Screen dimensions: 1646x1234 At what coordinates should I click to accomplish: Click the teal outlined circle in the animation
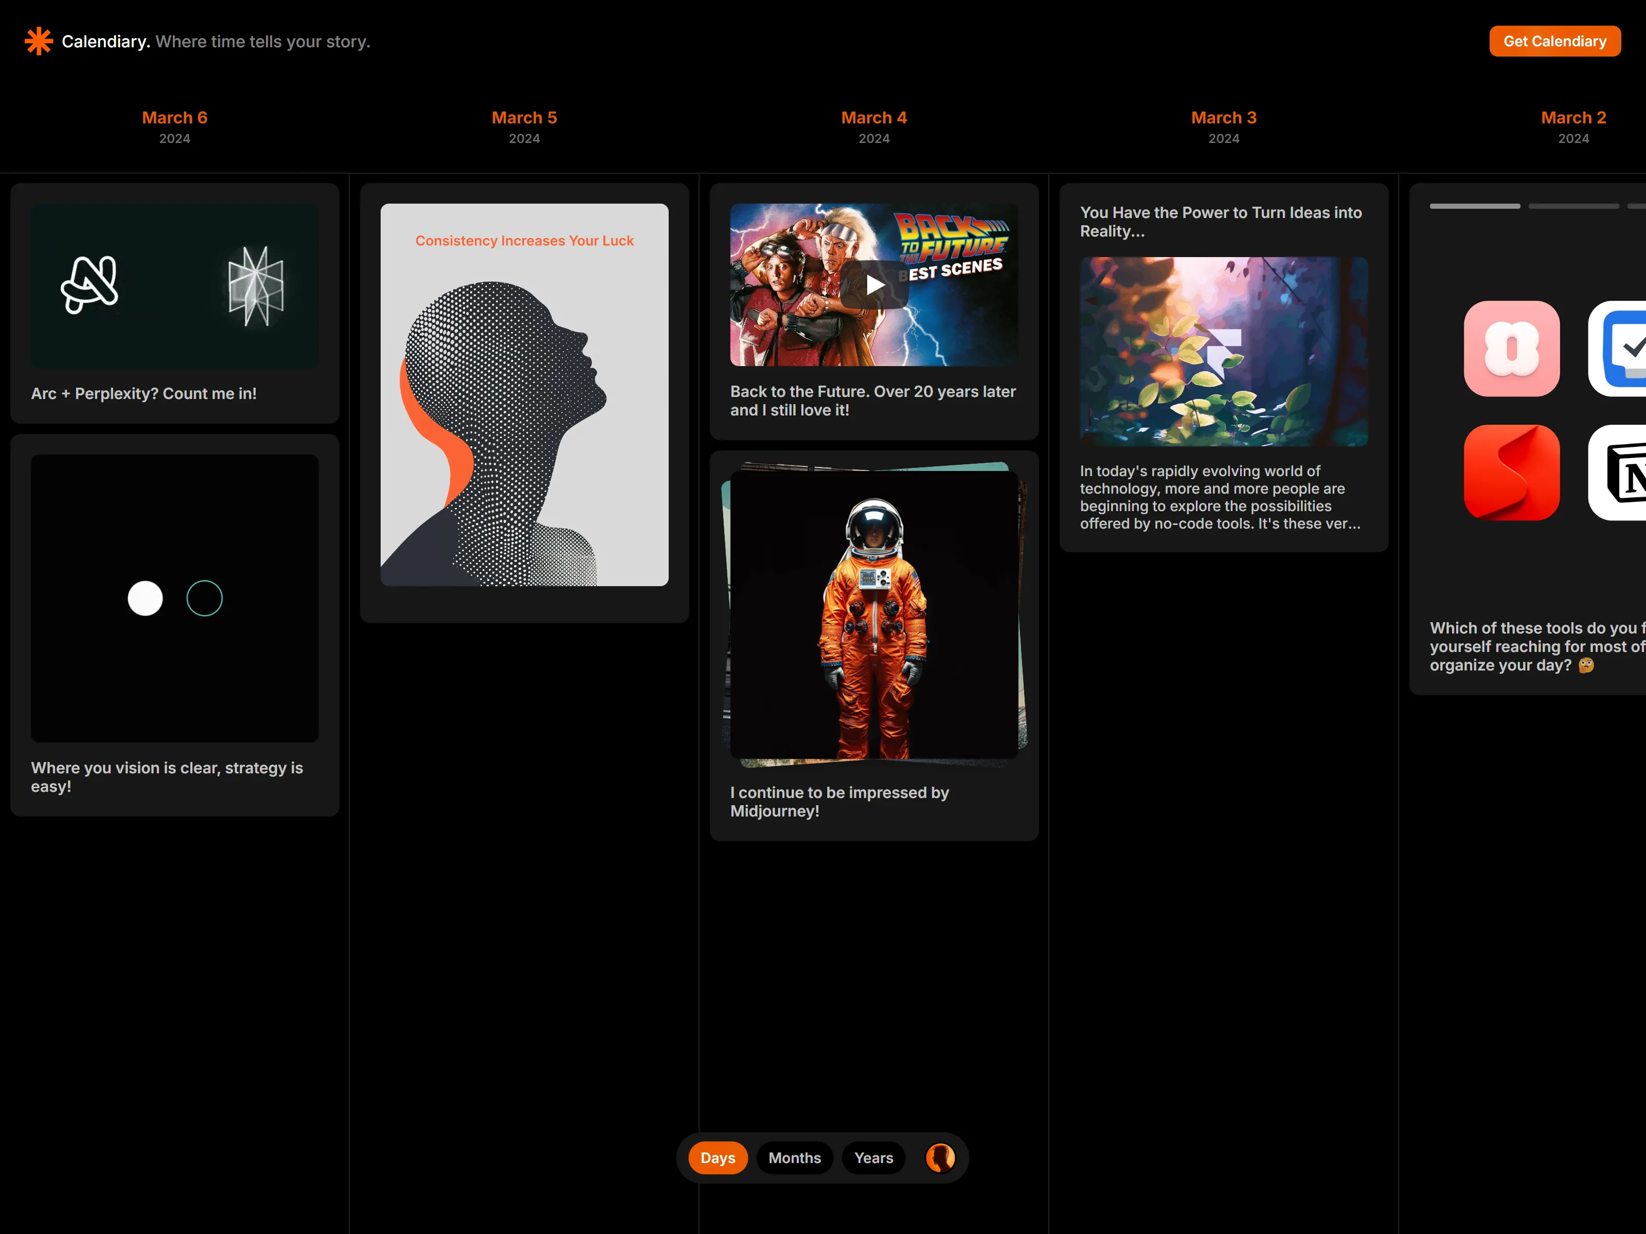click(205, 598)
